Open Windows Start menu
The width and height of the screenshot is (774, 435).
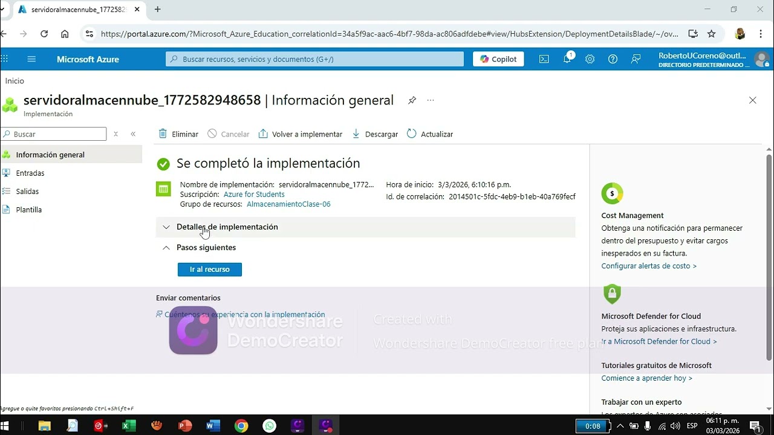click(4, 426)
